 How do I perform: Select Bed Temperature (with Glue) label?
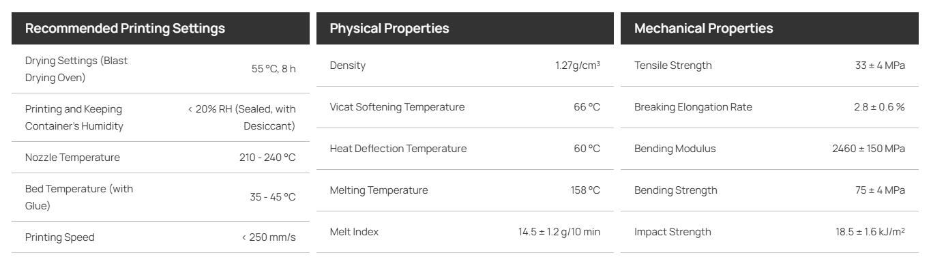click(x=79, y=198)
